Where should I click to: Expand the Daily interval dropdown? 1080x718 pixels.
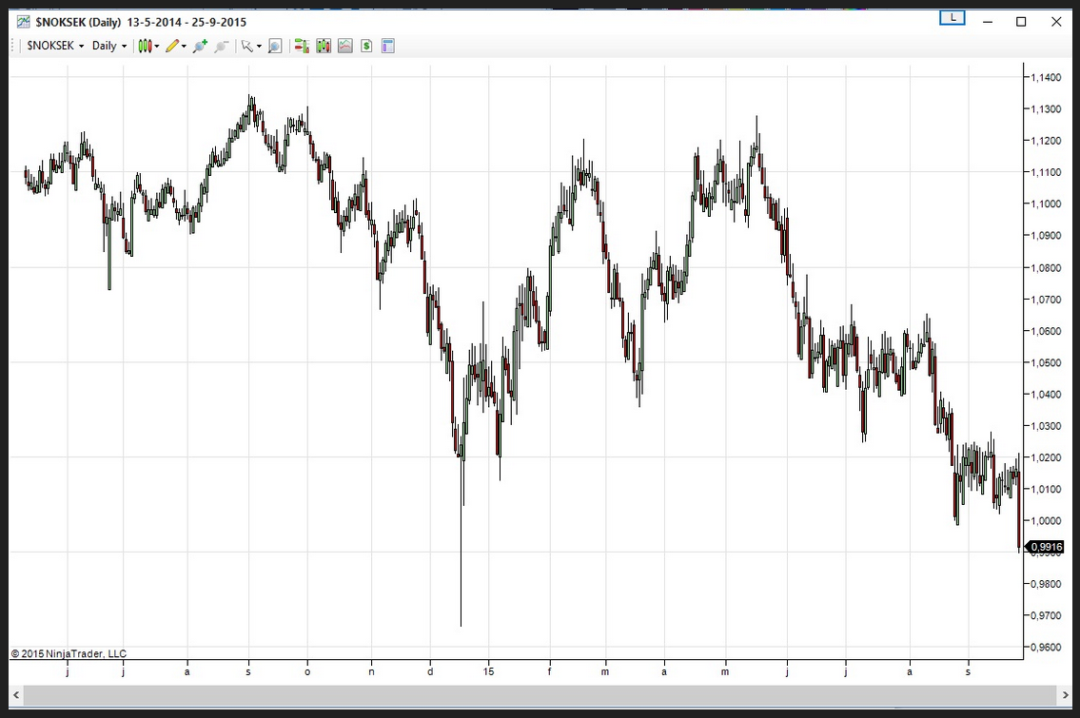(x=109, y=46)
